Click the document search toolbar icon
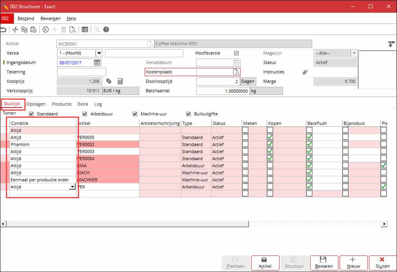This screenshot has width=397, height=272. tap(73, 29)
